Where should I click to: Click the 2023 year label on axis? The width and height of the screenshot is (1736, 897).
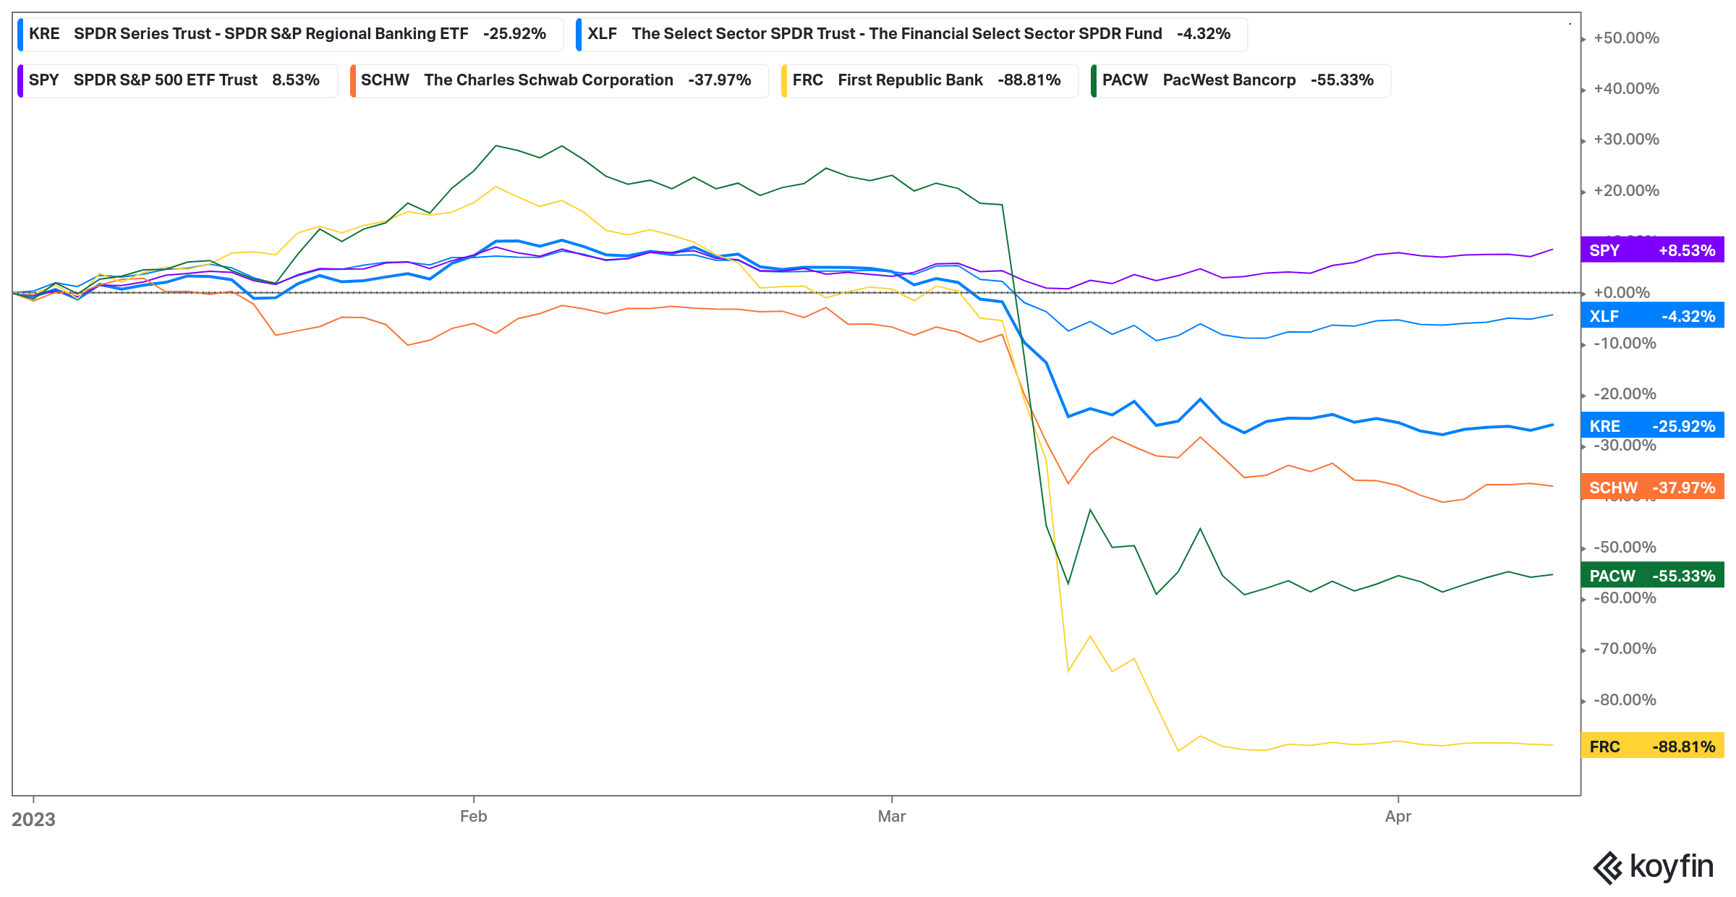point(33,820)
